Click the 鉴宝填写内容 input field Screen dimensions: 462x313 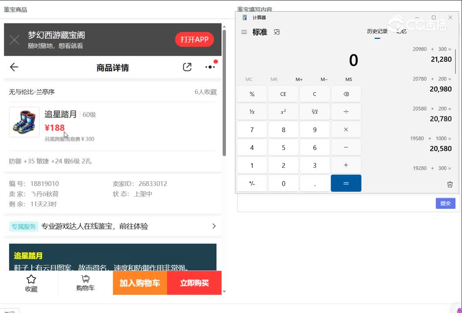click(x=336, y=203)
